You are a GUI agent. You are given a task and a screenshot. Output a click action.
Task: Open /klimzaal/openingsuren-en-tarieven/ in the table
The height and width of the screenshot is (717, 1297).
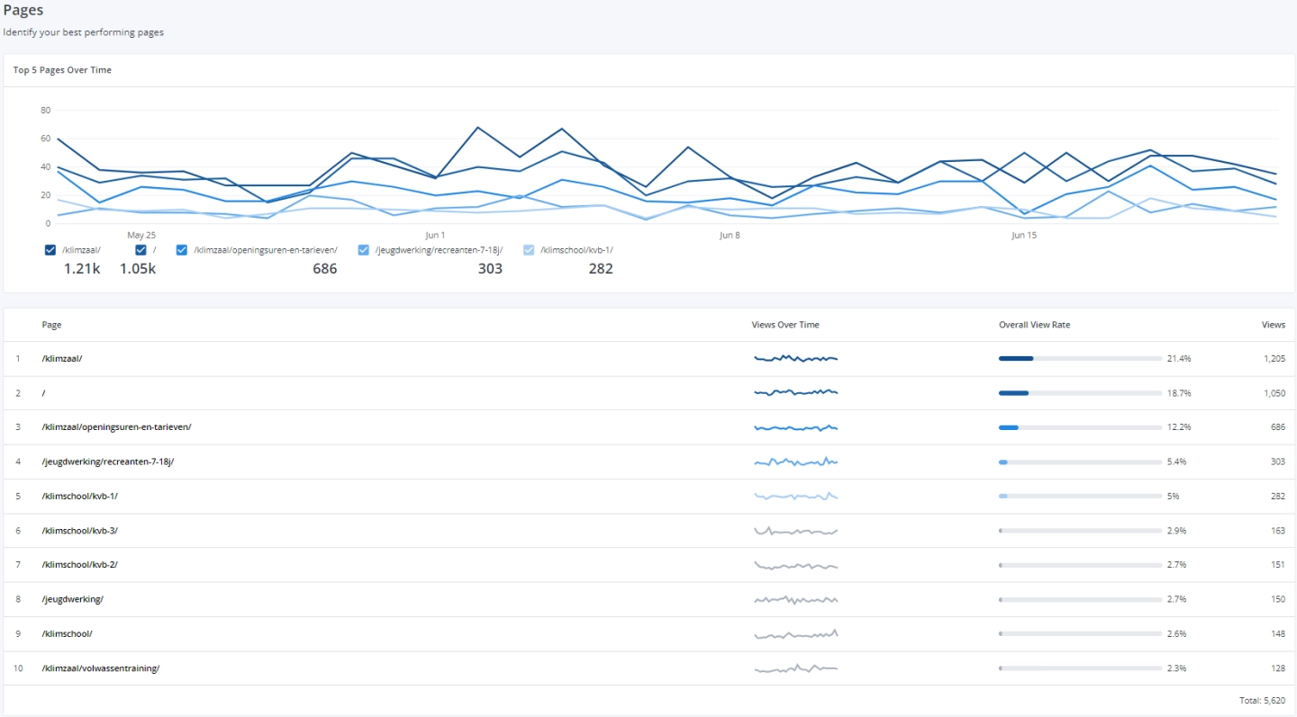pyautogui.click(x=116, y=427)
